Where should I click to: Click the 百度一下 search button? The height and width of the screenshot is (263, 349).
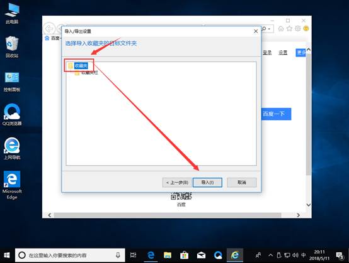click(x=276, y=114)
